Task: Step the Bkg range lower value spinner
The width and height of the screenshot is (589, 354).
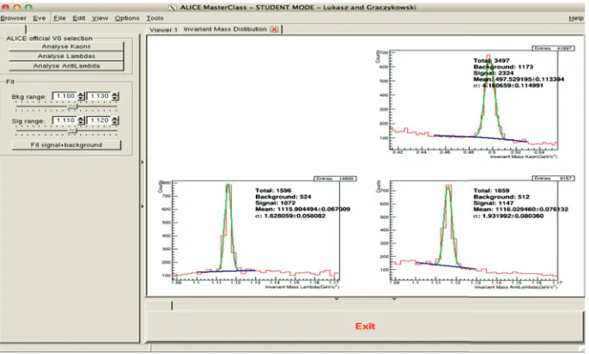Action: (81, 96)
